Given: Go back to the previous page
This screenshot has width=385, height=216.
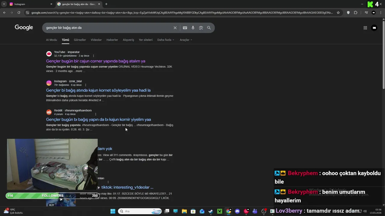Looking at the screenshot, I should point(4,13).
